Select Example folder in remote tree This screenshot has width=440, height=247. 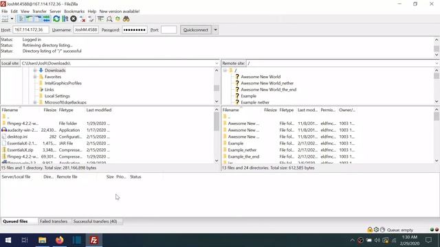(x=248, y=96)
